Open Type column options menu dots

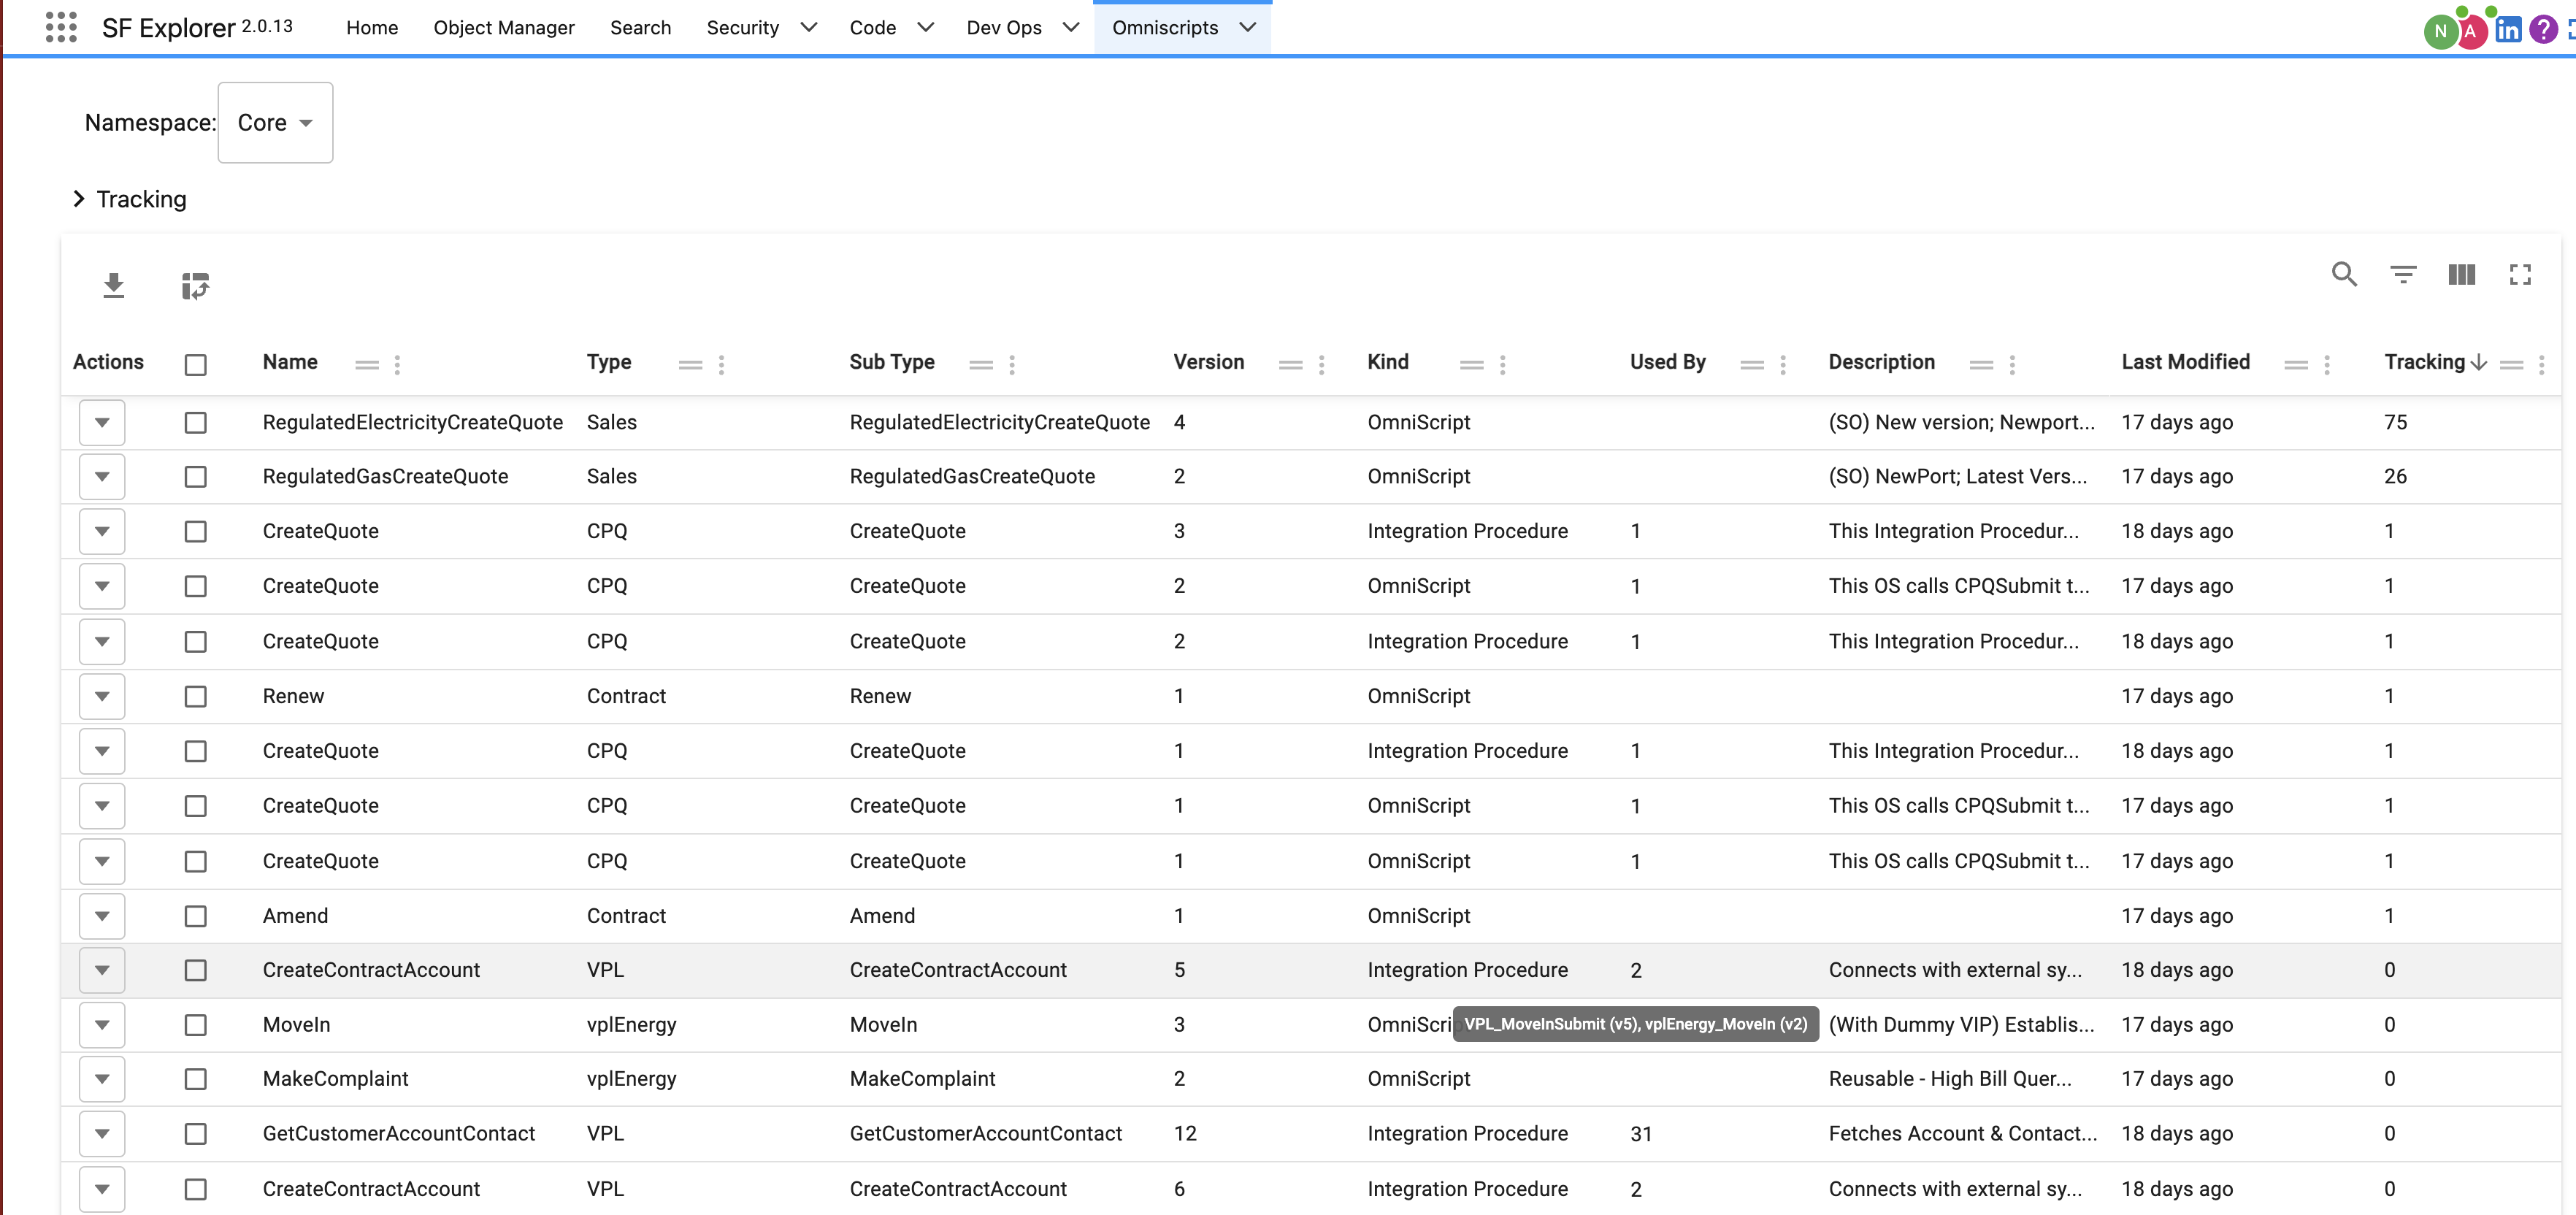tap(721, 364)
